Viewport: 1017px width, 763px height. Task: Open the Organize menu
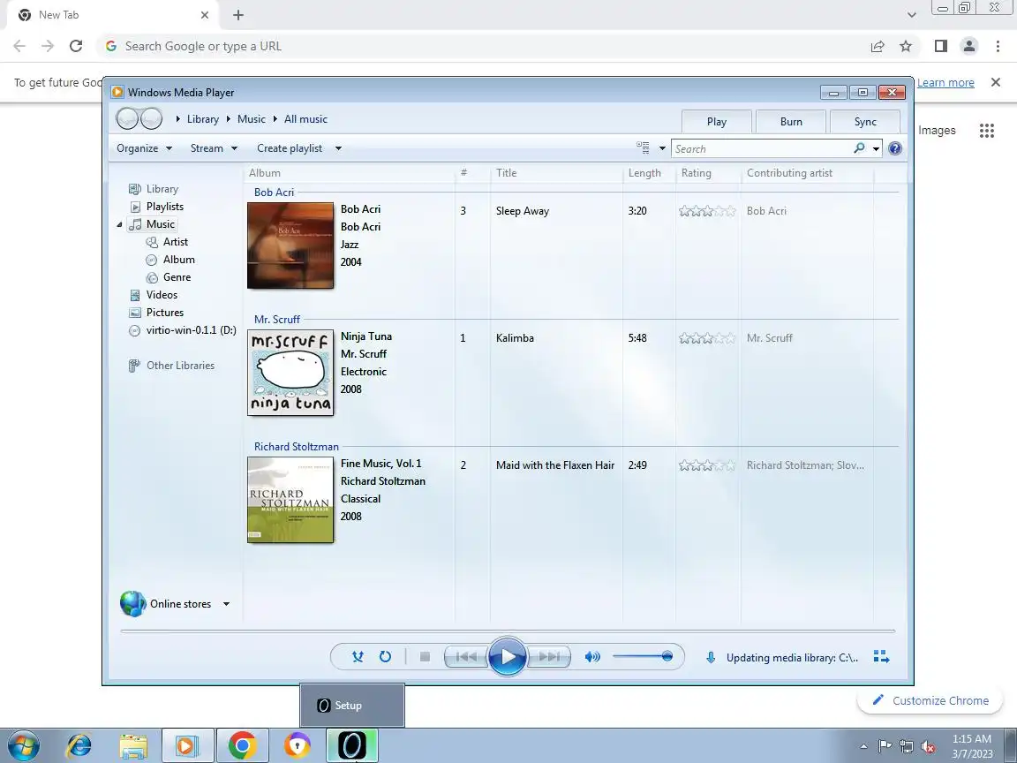click(x=144, y=148)
